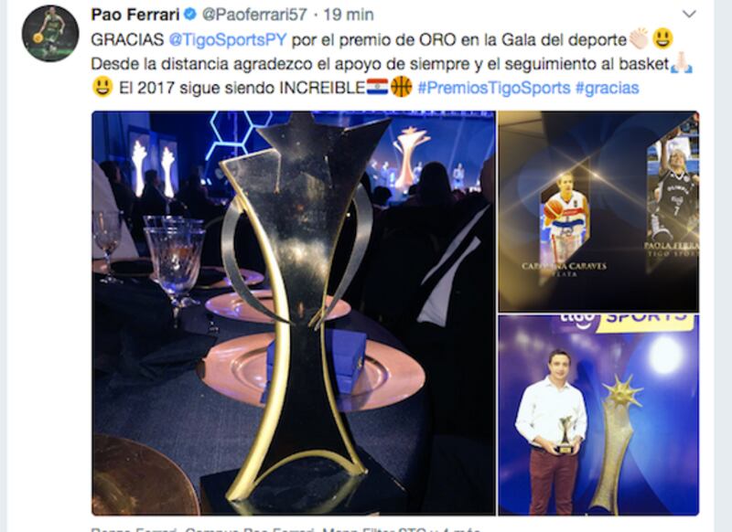This screenshot has width=732, height=532.
Task: Open Pao Ferrari's profile avatar
Action: click(50, 33)
